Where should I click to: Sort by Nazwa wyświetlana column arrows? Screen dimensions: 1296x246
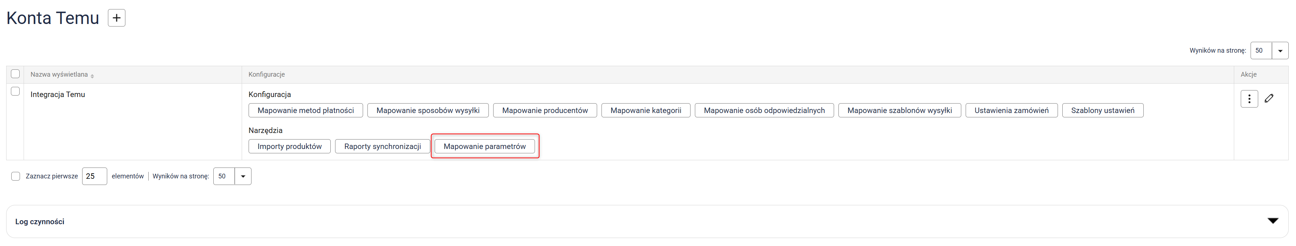coord(93,76)
